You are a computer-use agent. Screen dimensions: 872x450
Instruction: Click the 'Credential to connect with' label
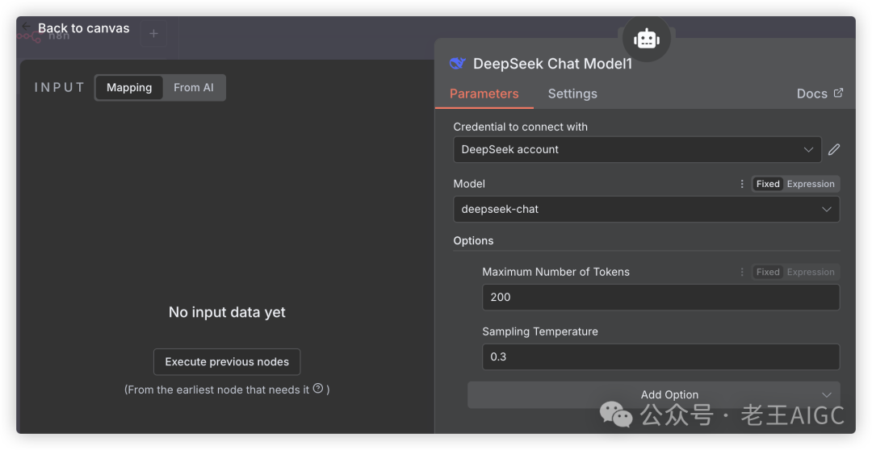(x=520, y=127)
